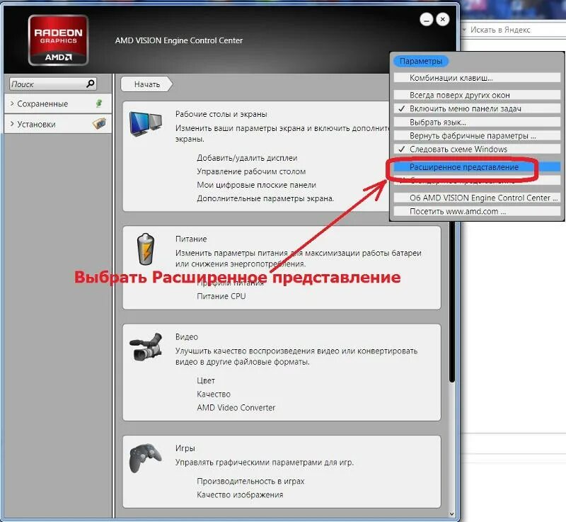
Task: Toggle Включить меню панели задач option
Action: click(477, 108)
